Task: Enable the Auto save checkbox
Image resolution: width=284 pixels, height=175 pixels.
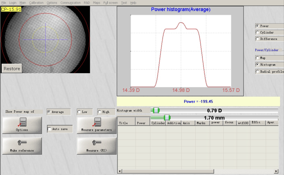Action: [50, 129]
